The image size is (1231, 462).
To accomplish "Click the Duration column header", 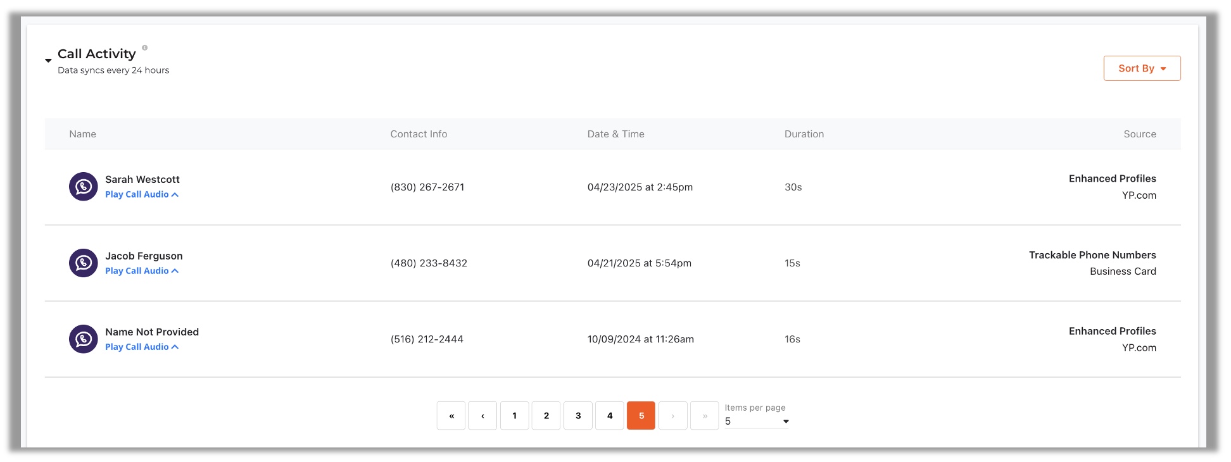I will 804,134.
